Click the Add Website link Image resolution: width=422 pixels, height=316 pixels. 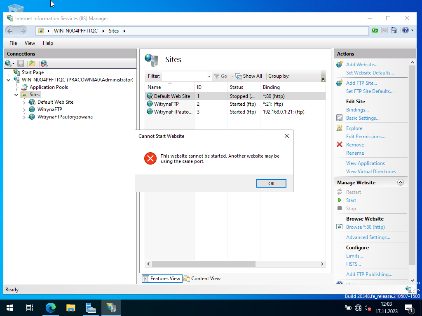(362, 65)
